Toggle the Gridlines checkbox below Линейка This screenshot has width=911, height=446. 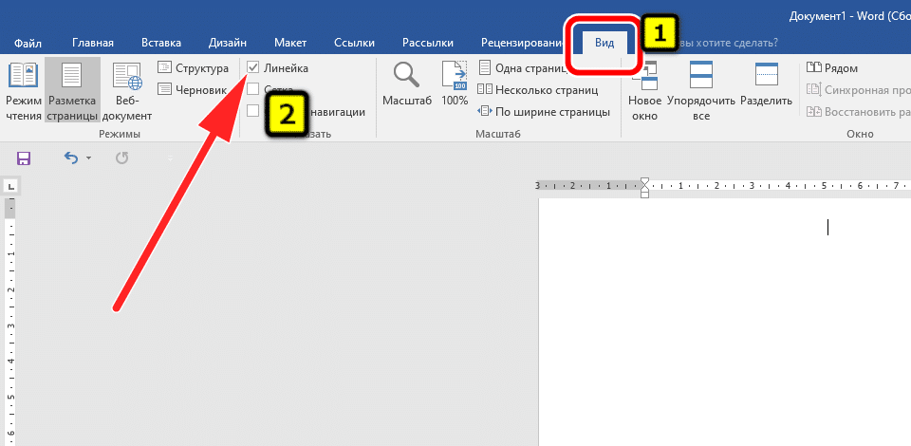pyautogui.click(x=253, y=89)
